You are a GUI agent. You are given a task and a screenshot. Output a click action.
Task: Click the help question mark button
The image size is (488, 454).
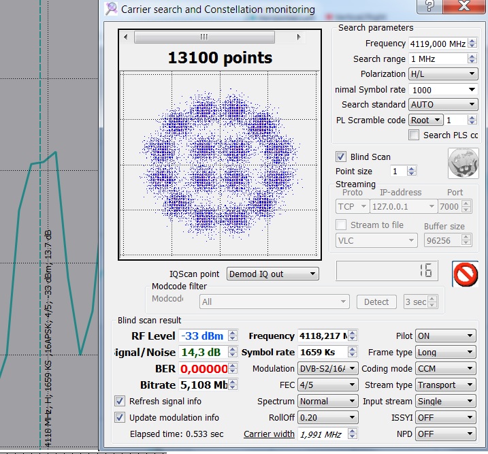pyautogui.click(x=429, y=6)
